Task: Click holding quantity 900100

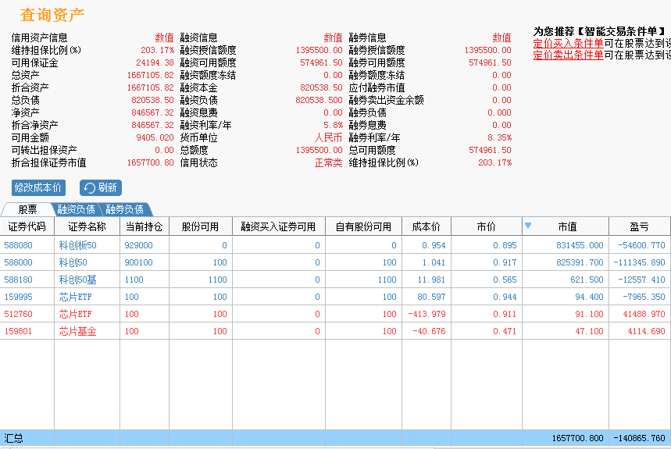Action: [x=138, y=262]
